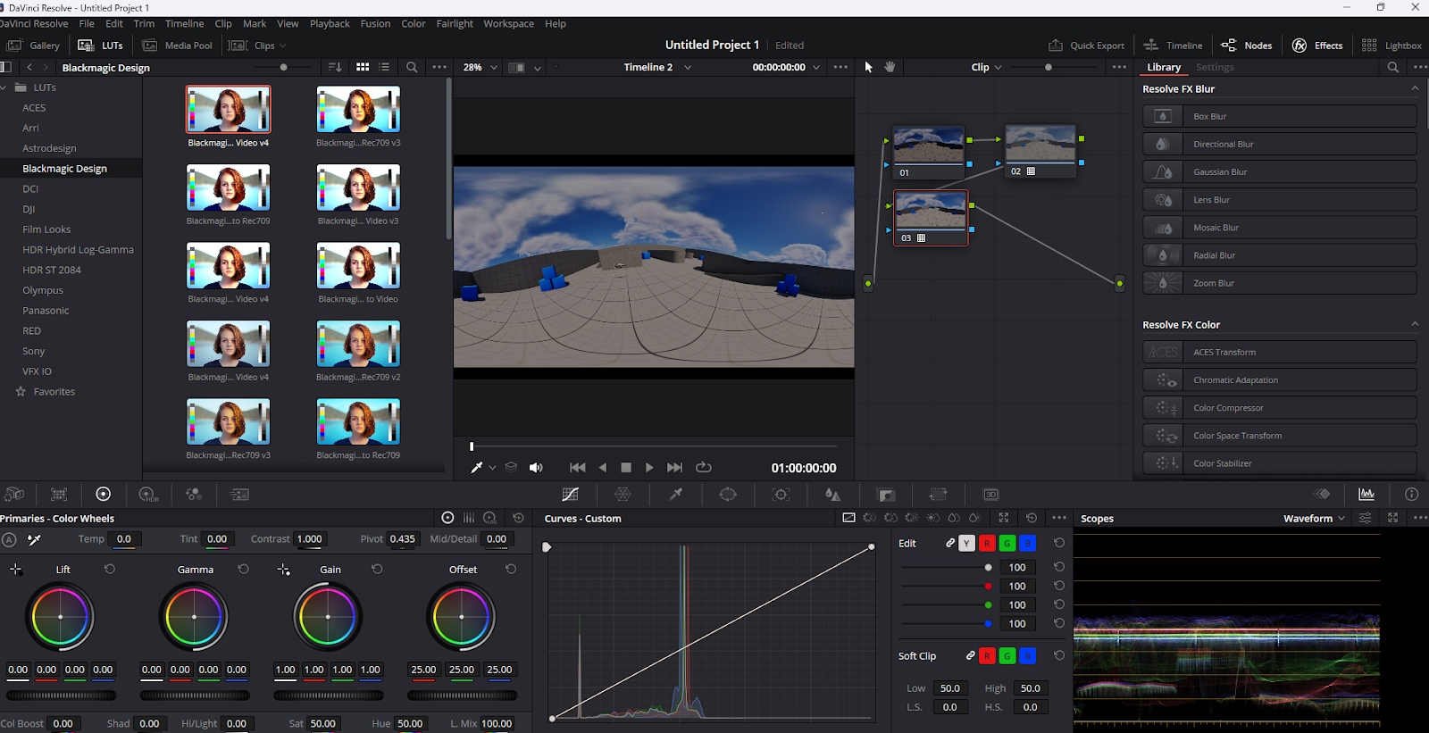Screen dimensions: 1429x733
Task: Search the LUT browser
Action: pos(412,67)
